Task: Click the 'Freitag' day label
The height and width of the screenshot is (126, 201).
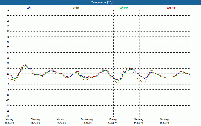Action: (113, 119)
